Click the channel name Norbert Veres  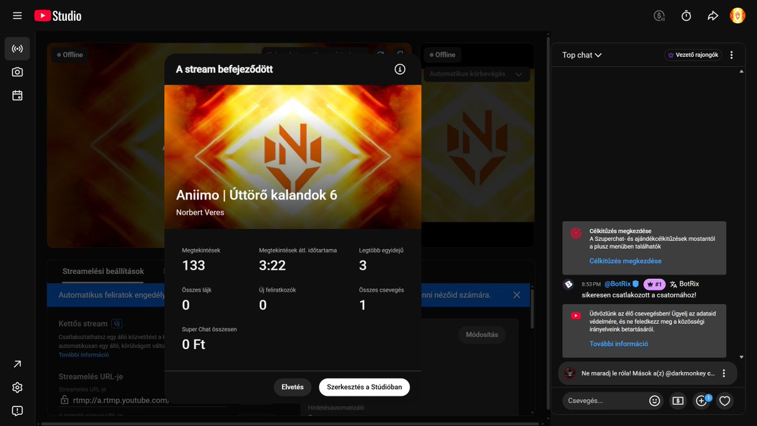(200, 213)
